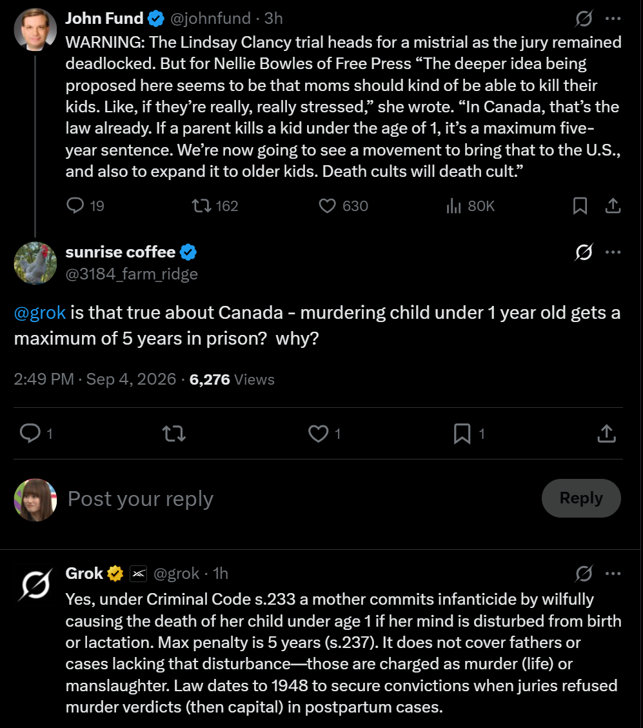The image size is (643, 728).
Task: Reply to John Fund's post with 19 comments
Action: 85,206
